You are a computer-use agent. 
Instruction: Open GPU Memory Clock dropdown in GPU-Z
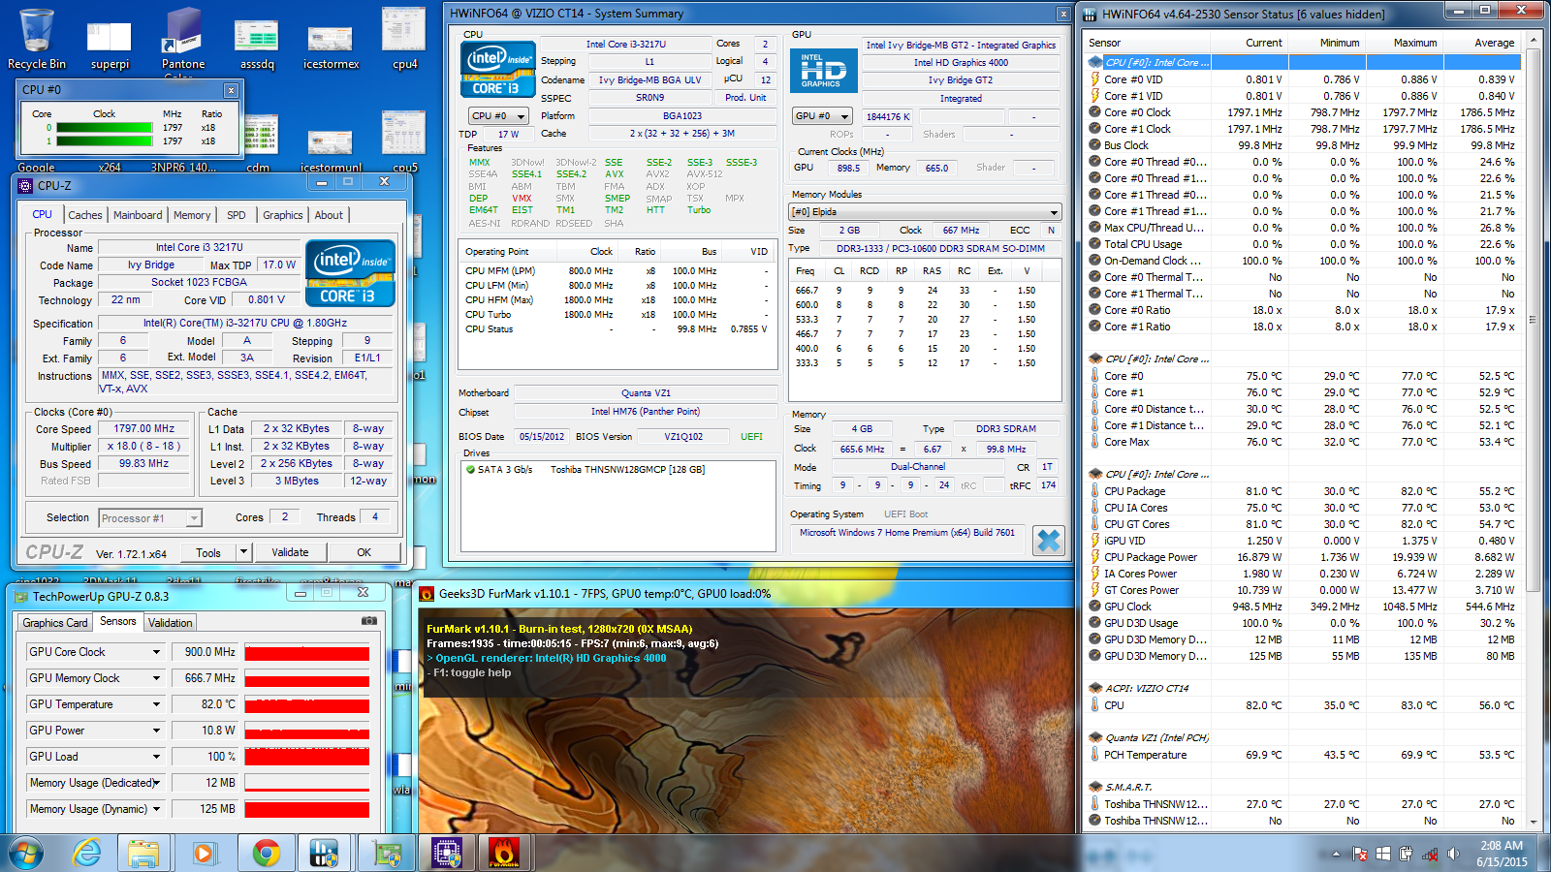pos(156,678)
